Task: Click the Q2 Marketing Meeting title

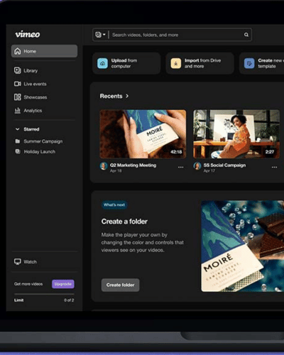Action: click(133, 165)
